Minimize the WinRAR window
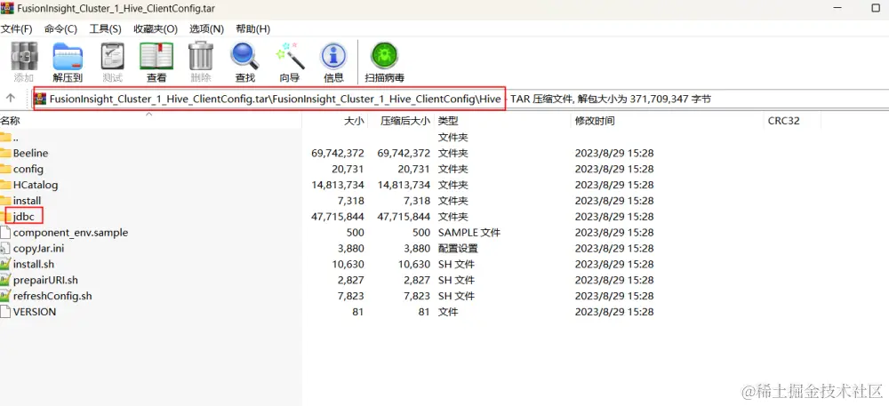Screen dimensions: 889x406 click(838, 9)
